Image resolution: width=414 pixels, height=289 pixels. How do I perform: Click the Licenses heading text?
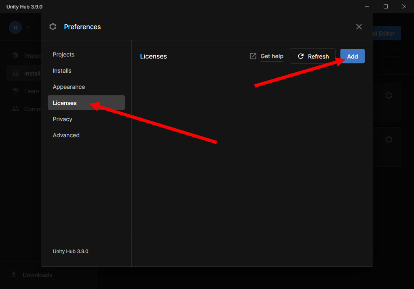(153, 56)
